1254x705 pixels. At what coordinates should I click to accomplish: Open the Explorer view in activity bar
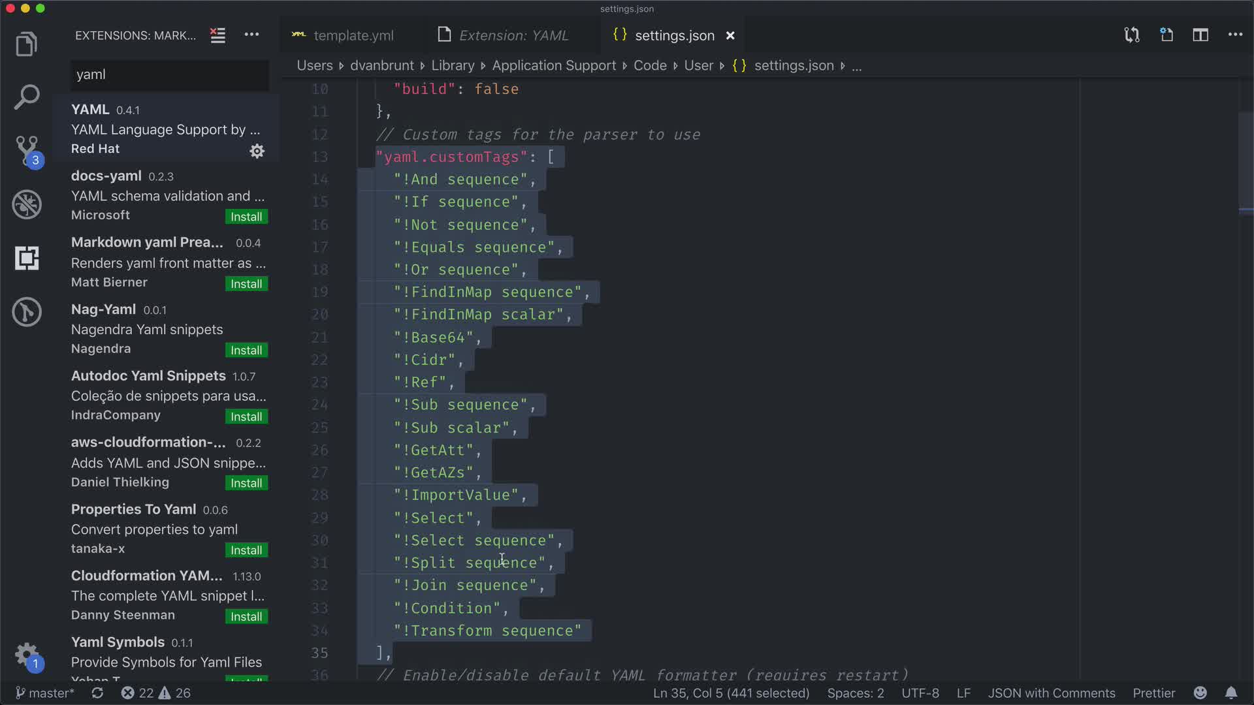tap(26, 44)
